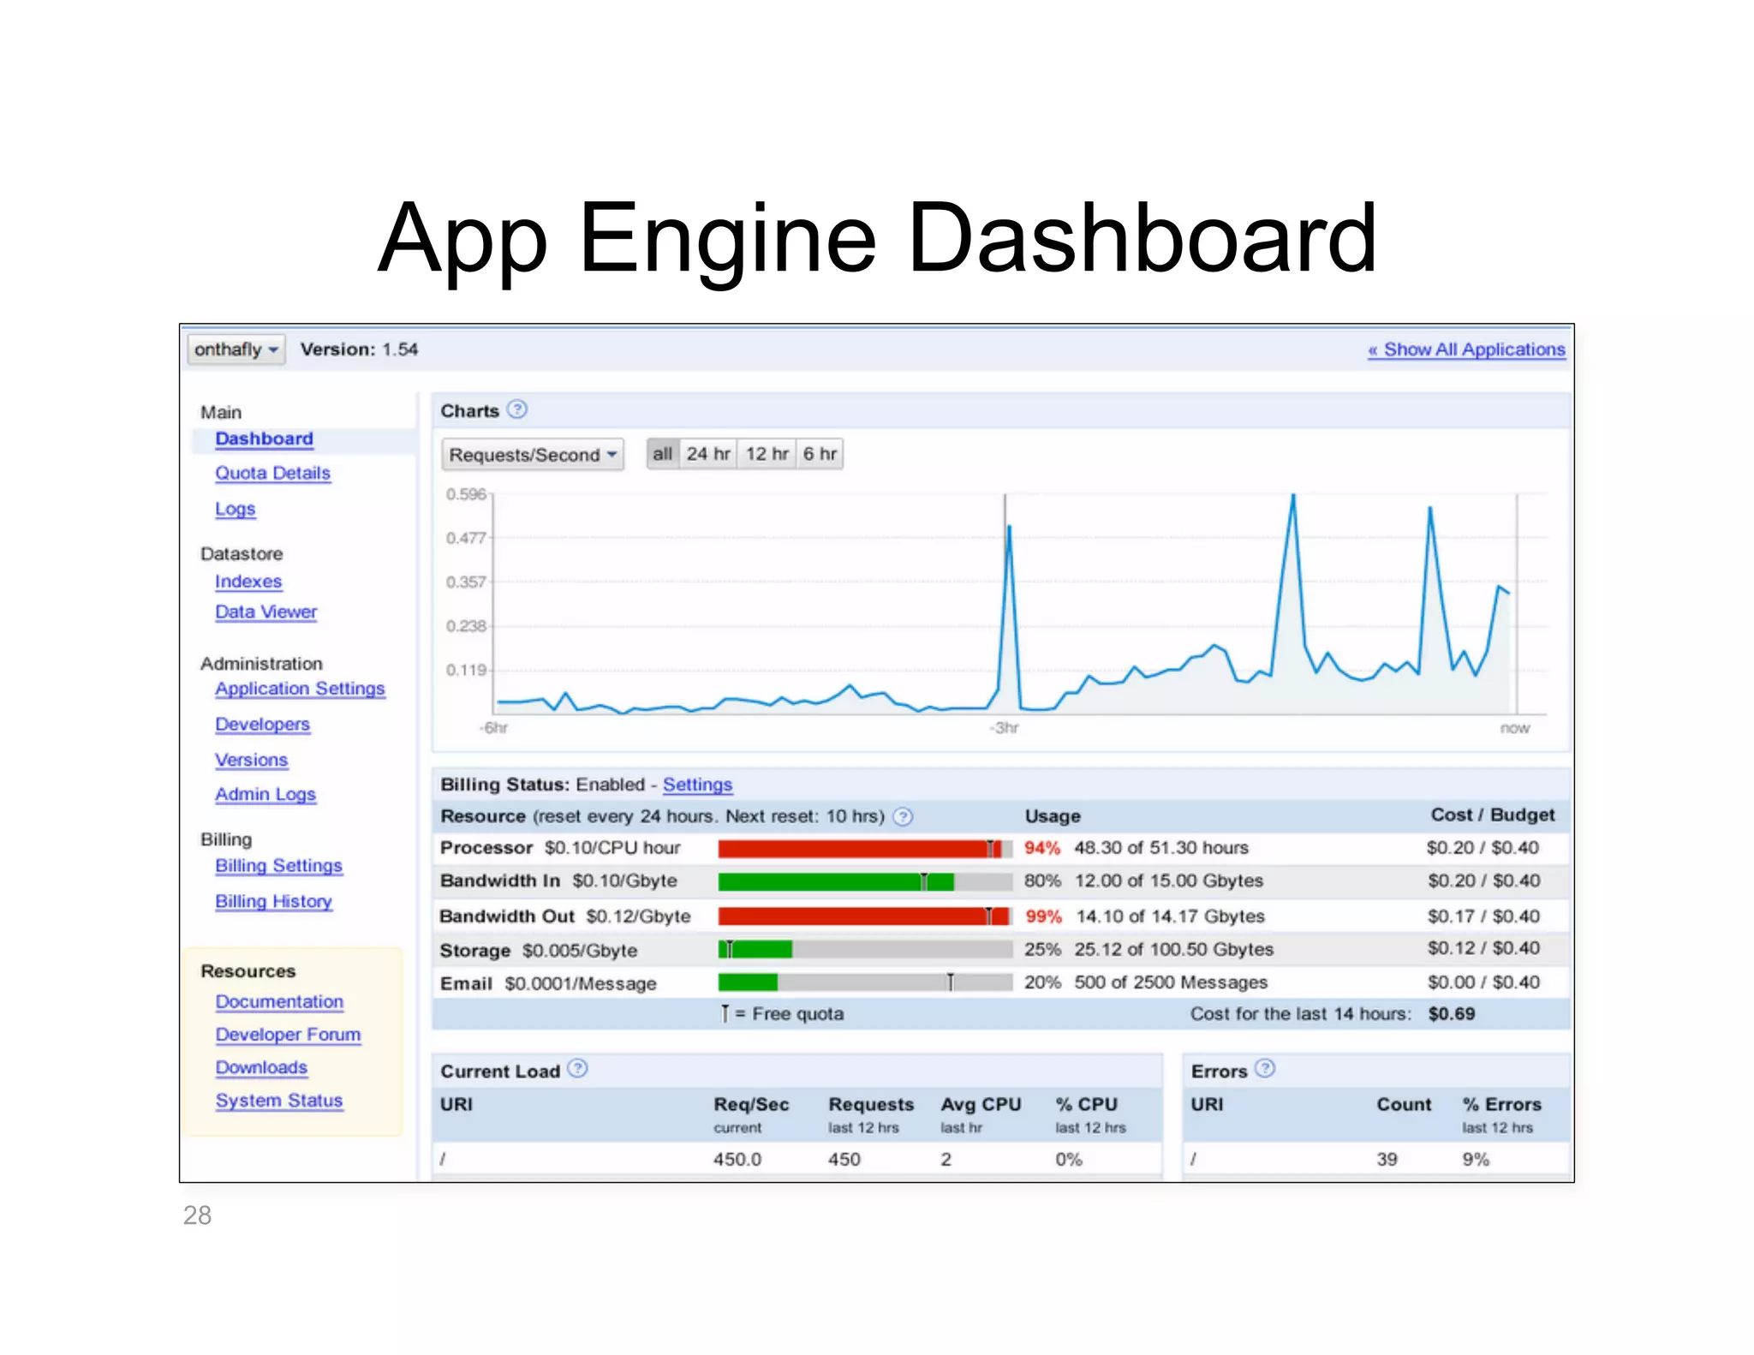This screenshot has width=1754, height=1355.
Task: Click the '% Errors' column header
Action: [x=1501, y=1105]
